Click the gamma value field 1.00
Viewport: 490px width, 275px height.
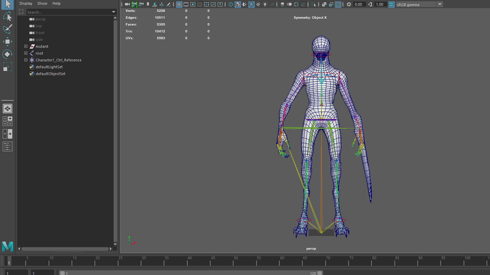click(x=380, y=4)
